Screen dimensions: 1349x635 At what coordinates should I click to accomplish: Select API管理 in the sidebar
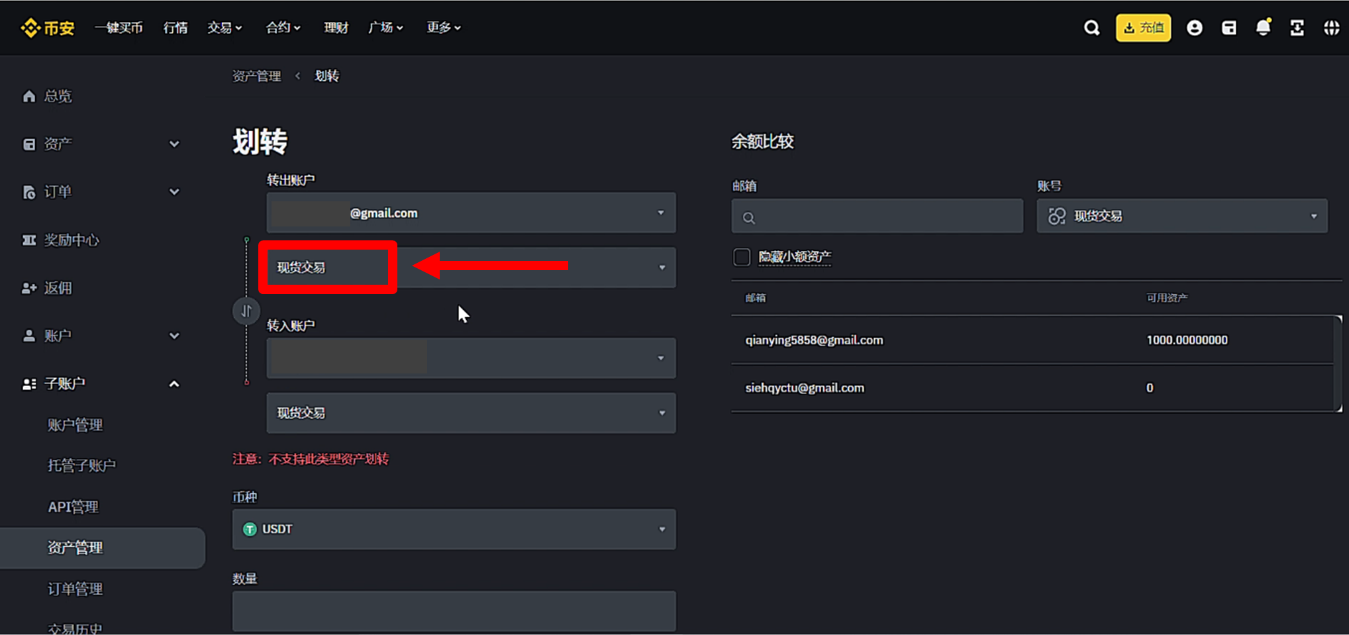(73, 507)
